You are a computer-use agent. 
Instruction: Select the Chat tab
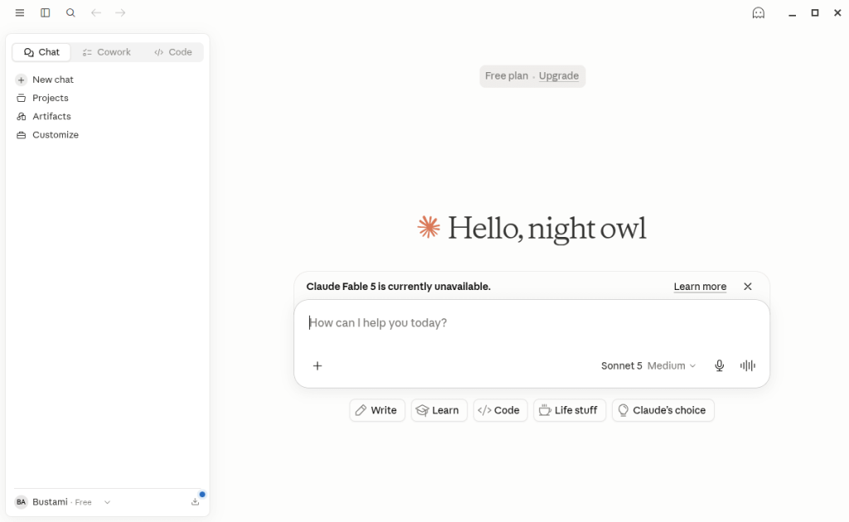pos(41,52)
